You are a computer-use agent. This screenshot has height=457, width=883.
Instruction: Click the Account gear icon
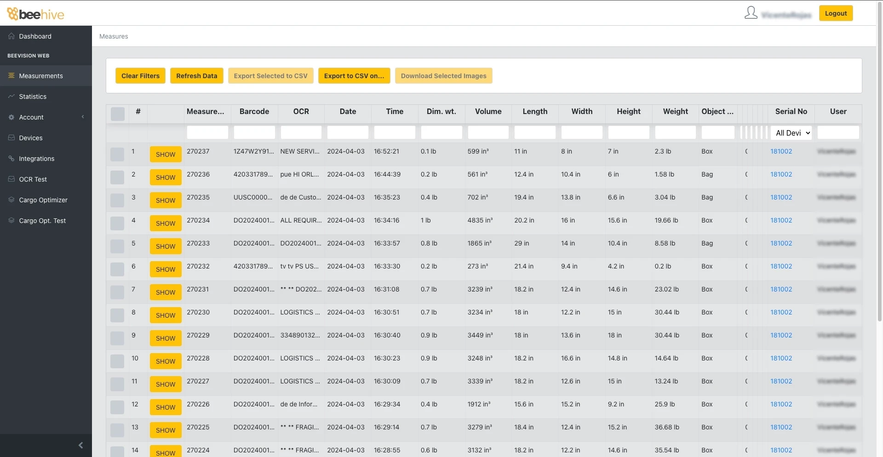pyautogui.click(x=11, y=117)
